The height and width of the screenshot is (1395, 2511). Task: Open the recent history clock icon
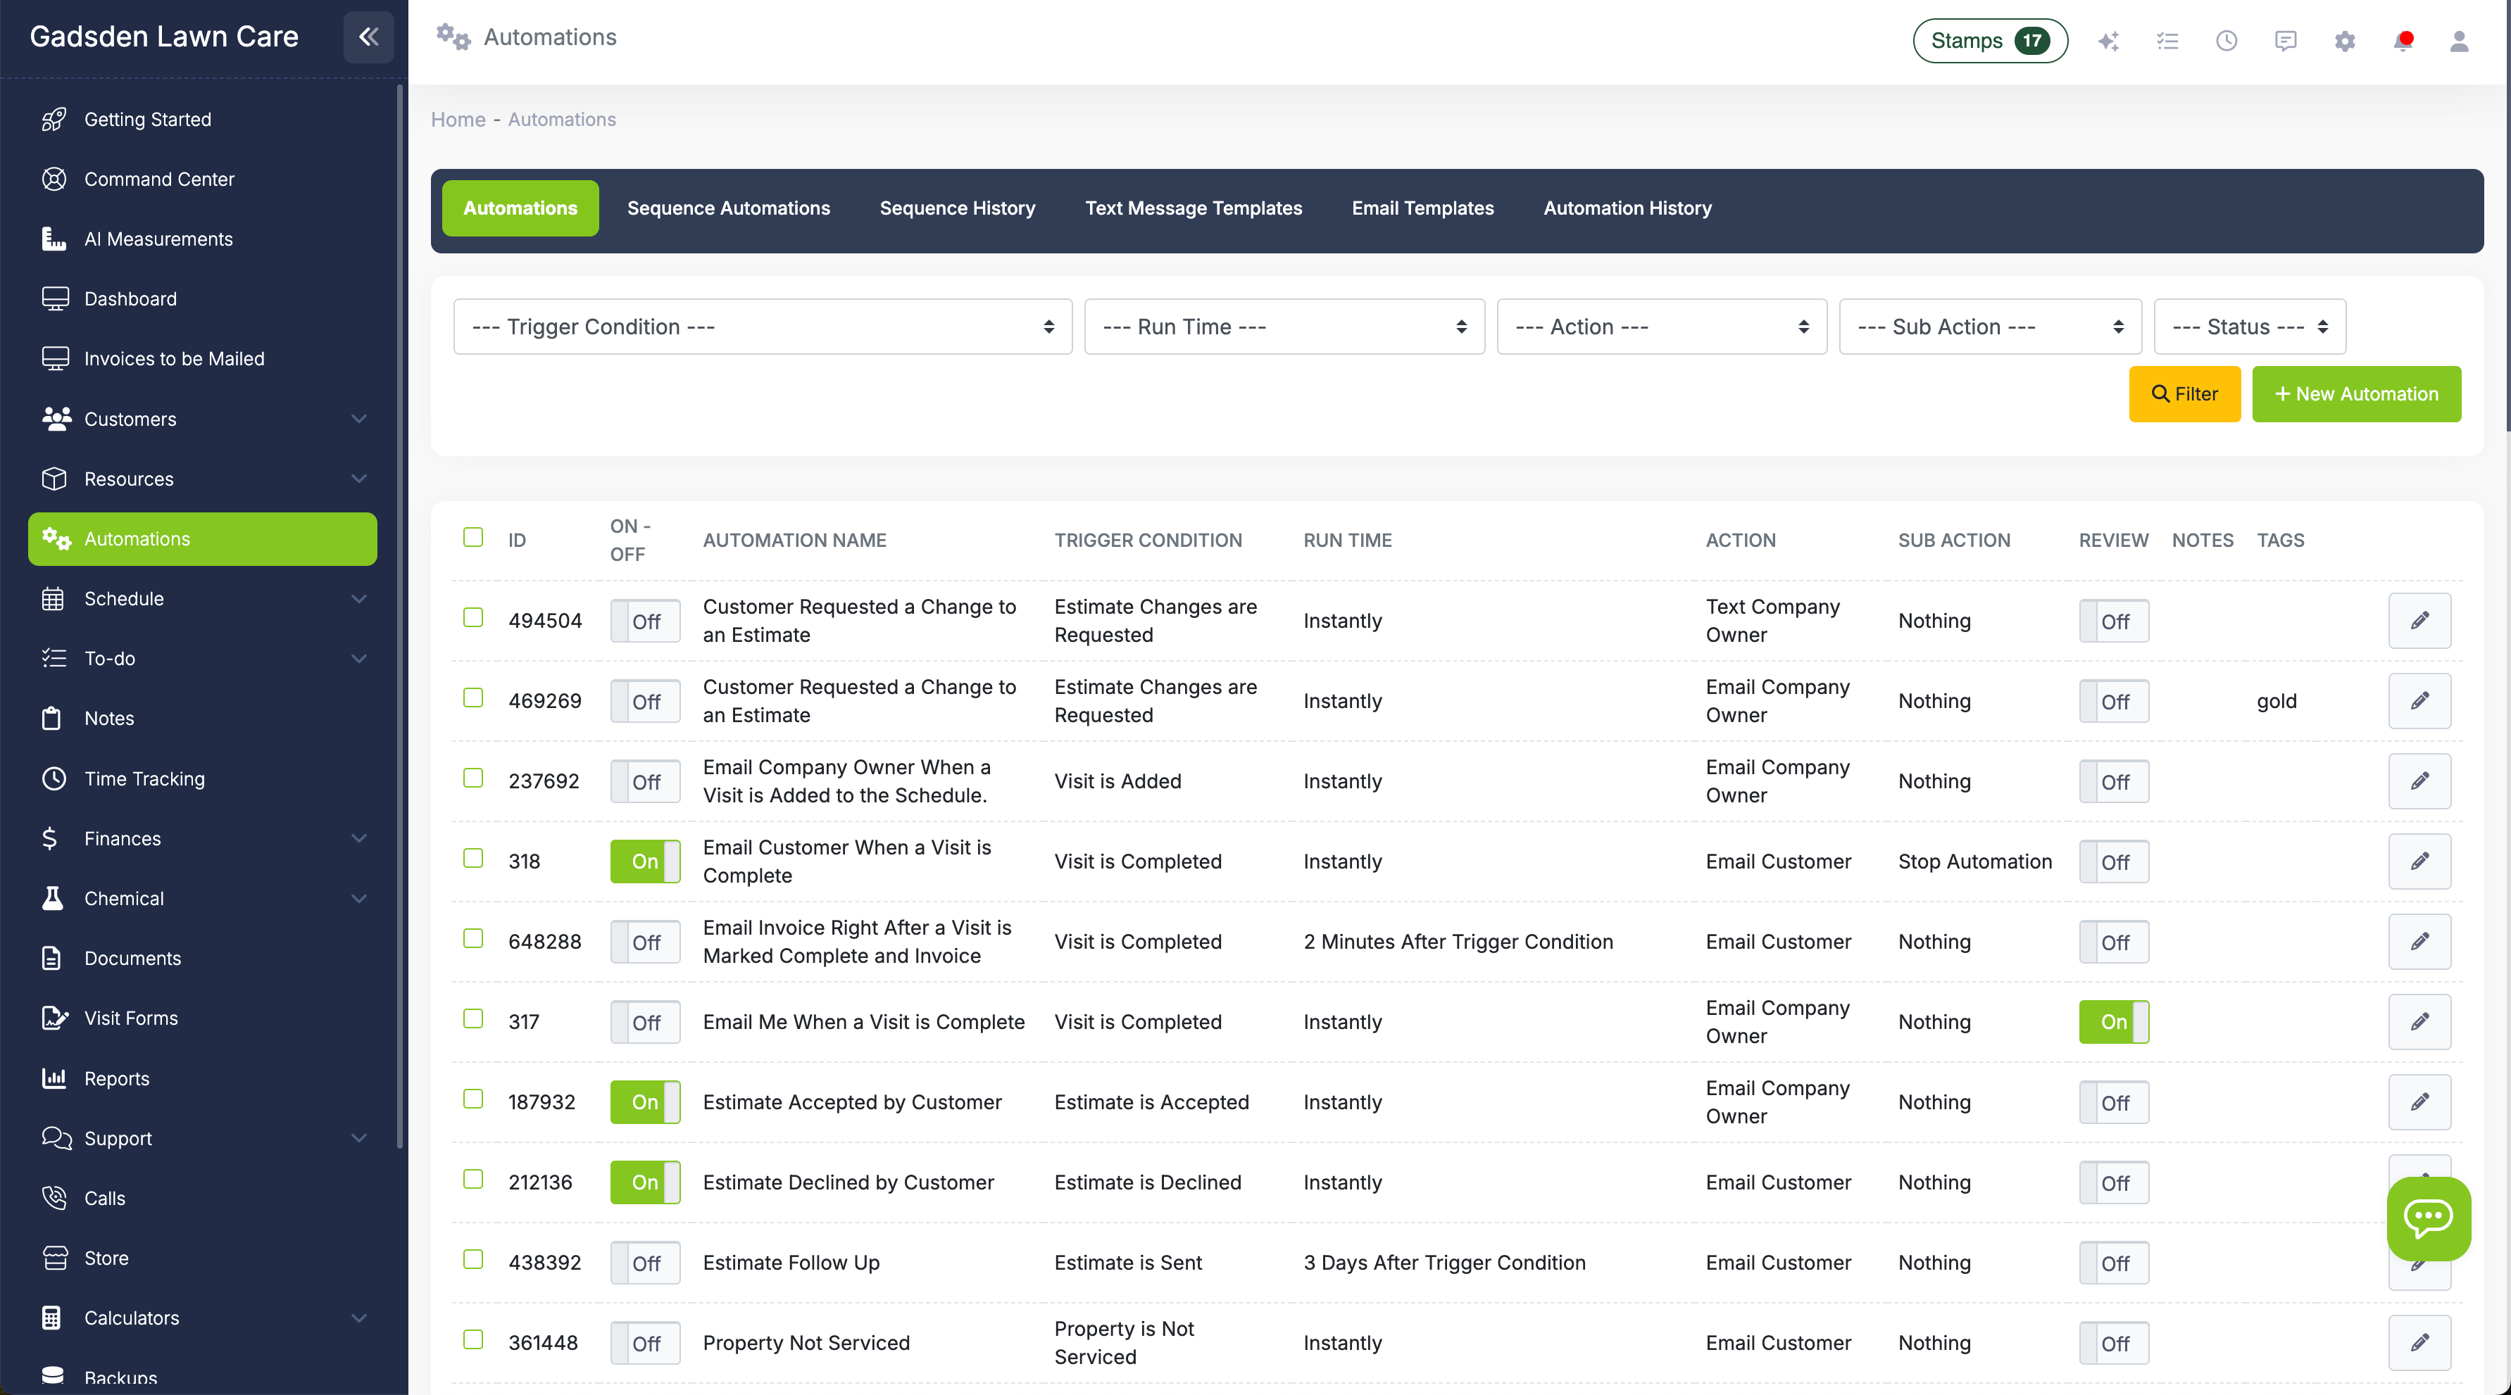[2227, 41]
